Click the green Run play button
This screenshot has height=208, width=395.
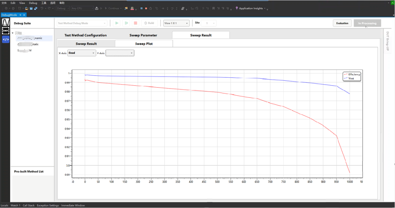click(x=117, y=23)
